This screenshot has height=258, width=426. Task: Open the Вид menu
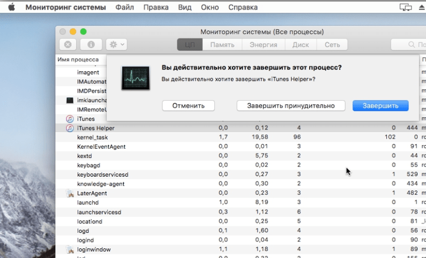click(x=185, y=7)
